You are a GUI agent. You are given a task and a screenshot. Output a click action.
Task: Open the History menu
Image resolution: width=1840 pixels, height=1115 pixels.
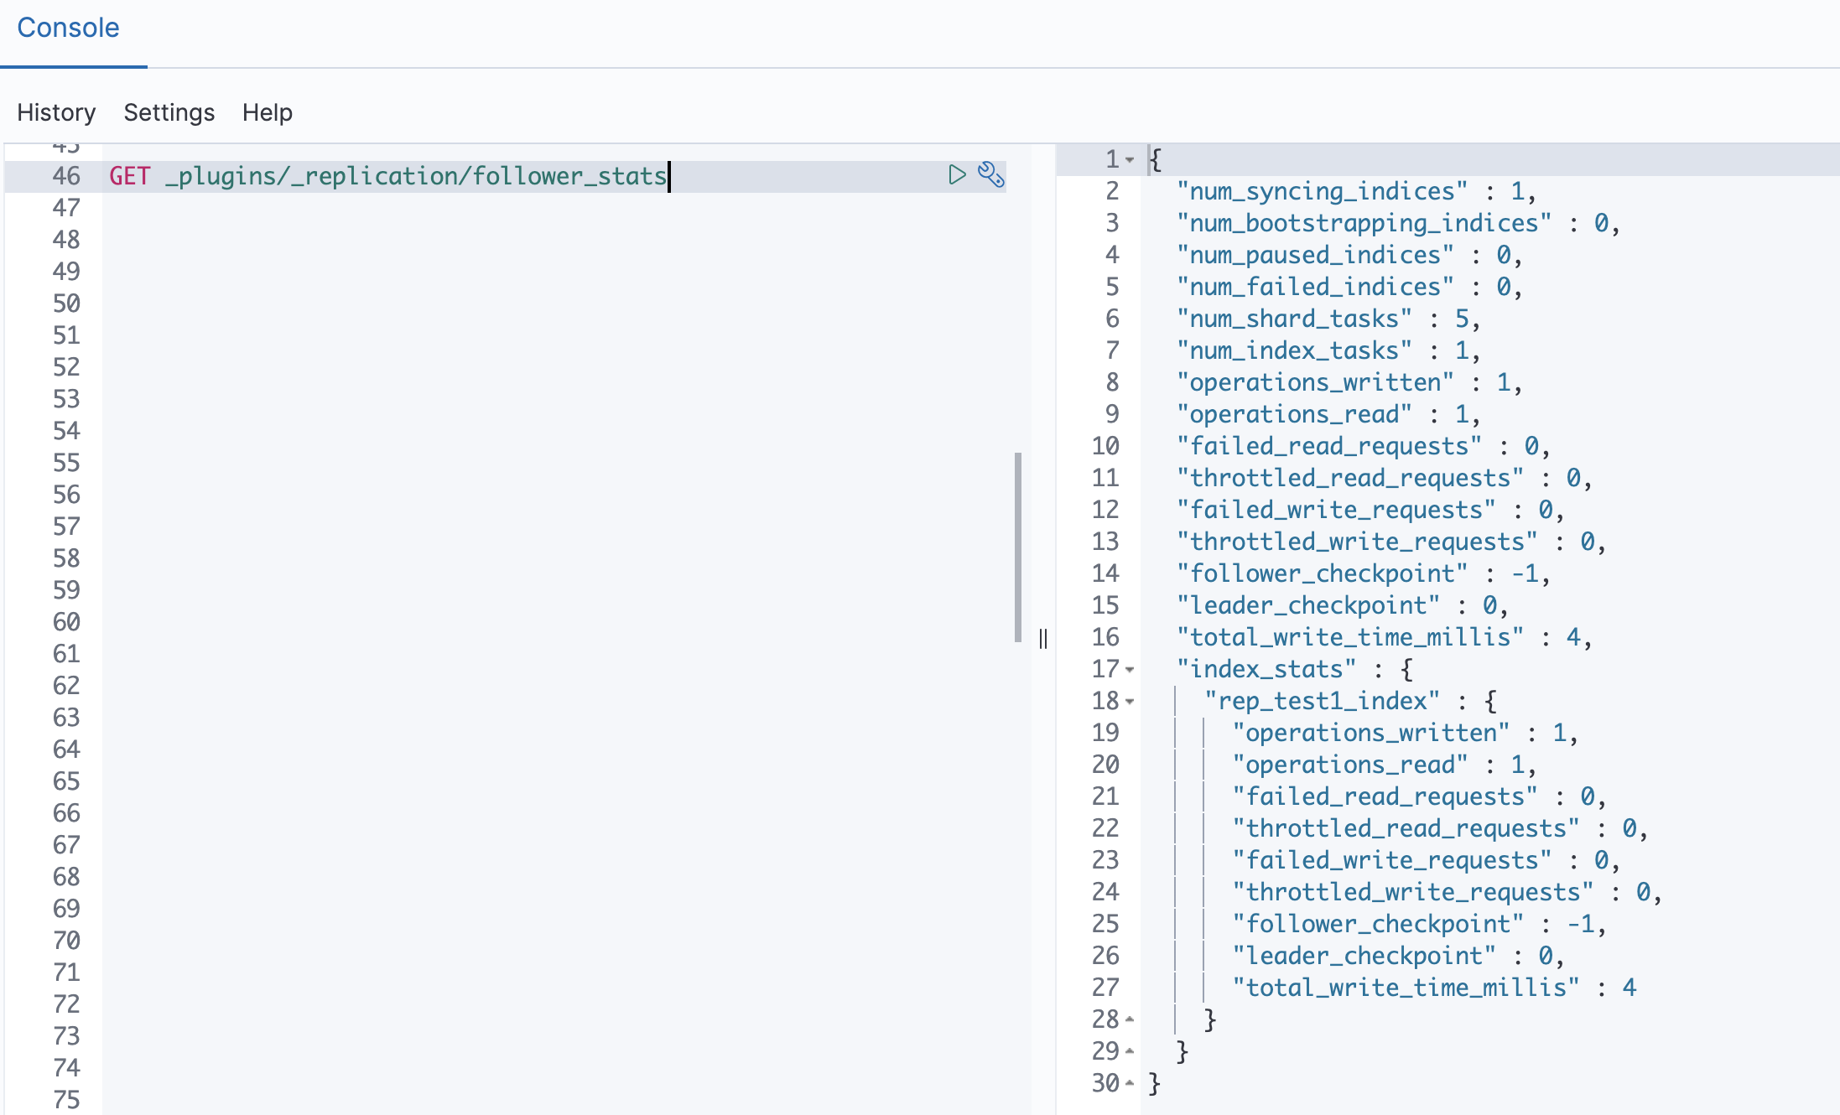[x=56, y=112]
